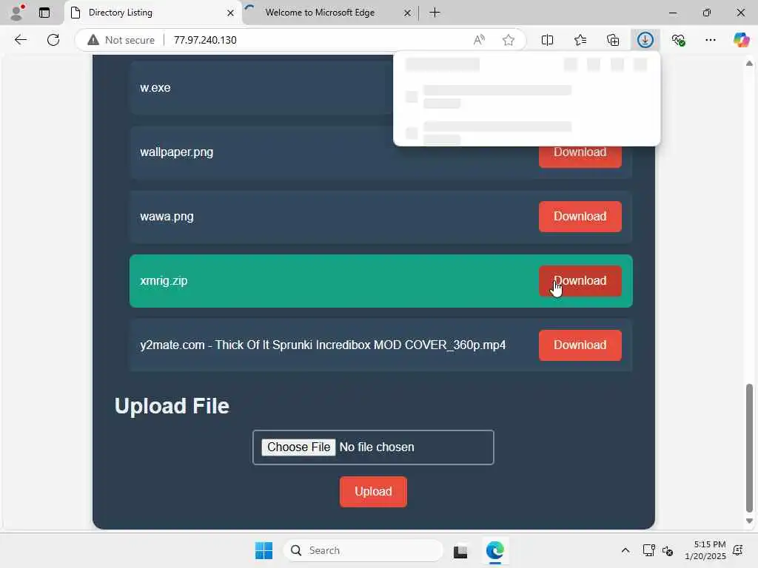This screenshot has height=568, width=758.
Task: Open the Favorites list icon
Action: pyautogui.click(x=580, y=40)
